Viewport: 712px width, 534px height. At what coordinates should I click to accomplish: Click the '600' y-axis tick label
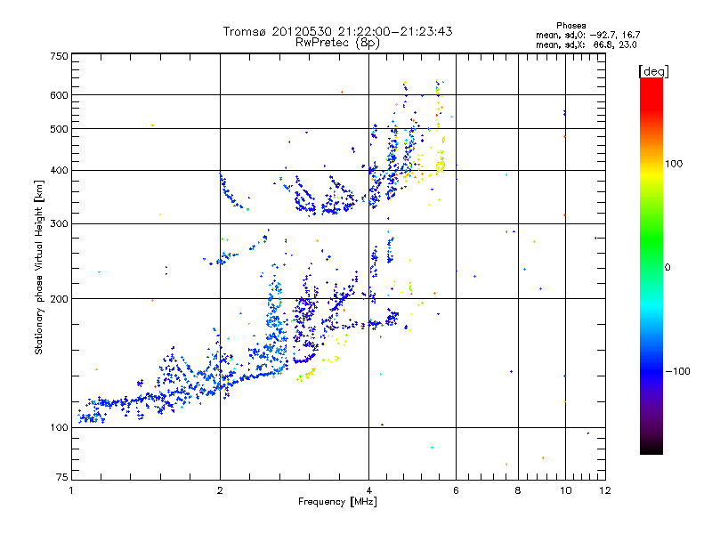point(60,95)
